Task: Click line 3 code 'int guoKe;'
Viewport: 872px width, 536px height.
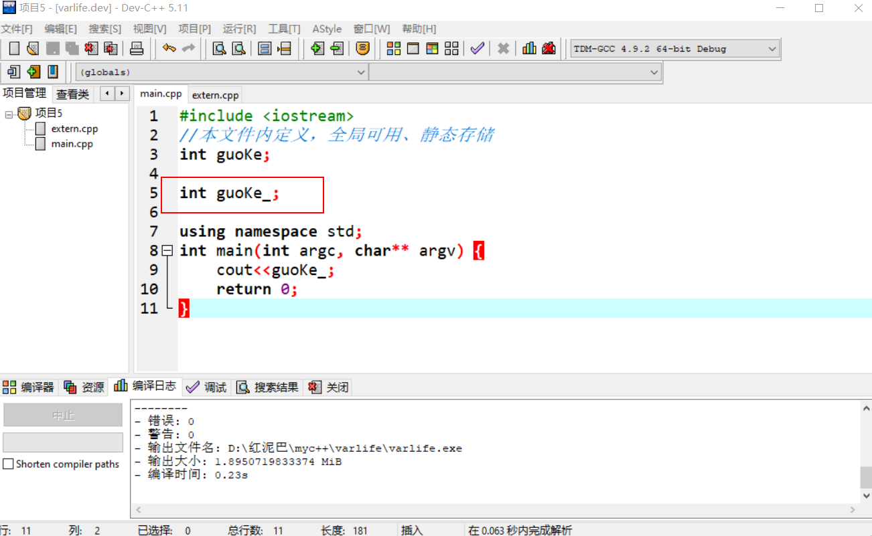Action: click(224, 155)
